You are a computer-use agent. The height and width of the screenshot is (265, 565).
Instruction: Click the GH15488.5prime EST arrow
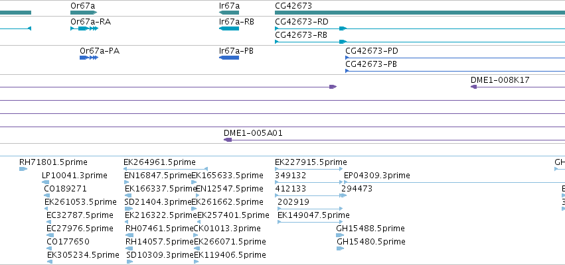[340, 235]
